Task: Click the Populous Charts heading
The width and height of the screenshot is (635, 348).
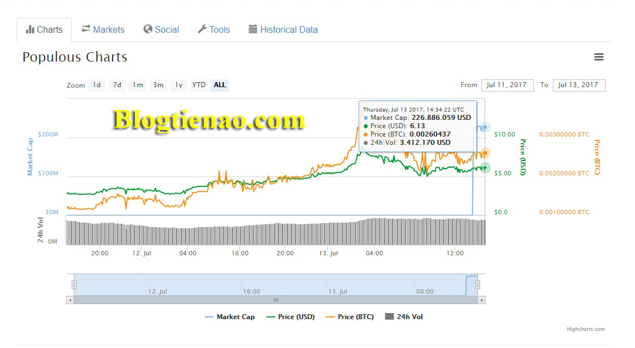Action: (x=75, y=57)
